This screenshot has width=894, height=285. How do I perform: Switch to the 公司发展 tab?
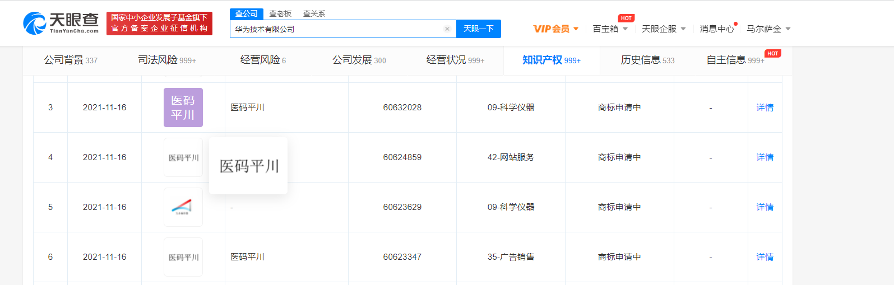tap(359, 60)
